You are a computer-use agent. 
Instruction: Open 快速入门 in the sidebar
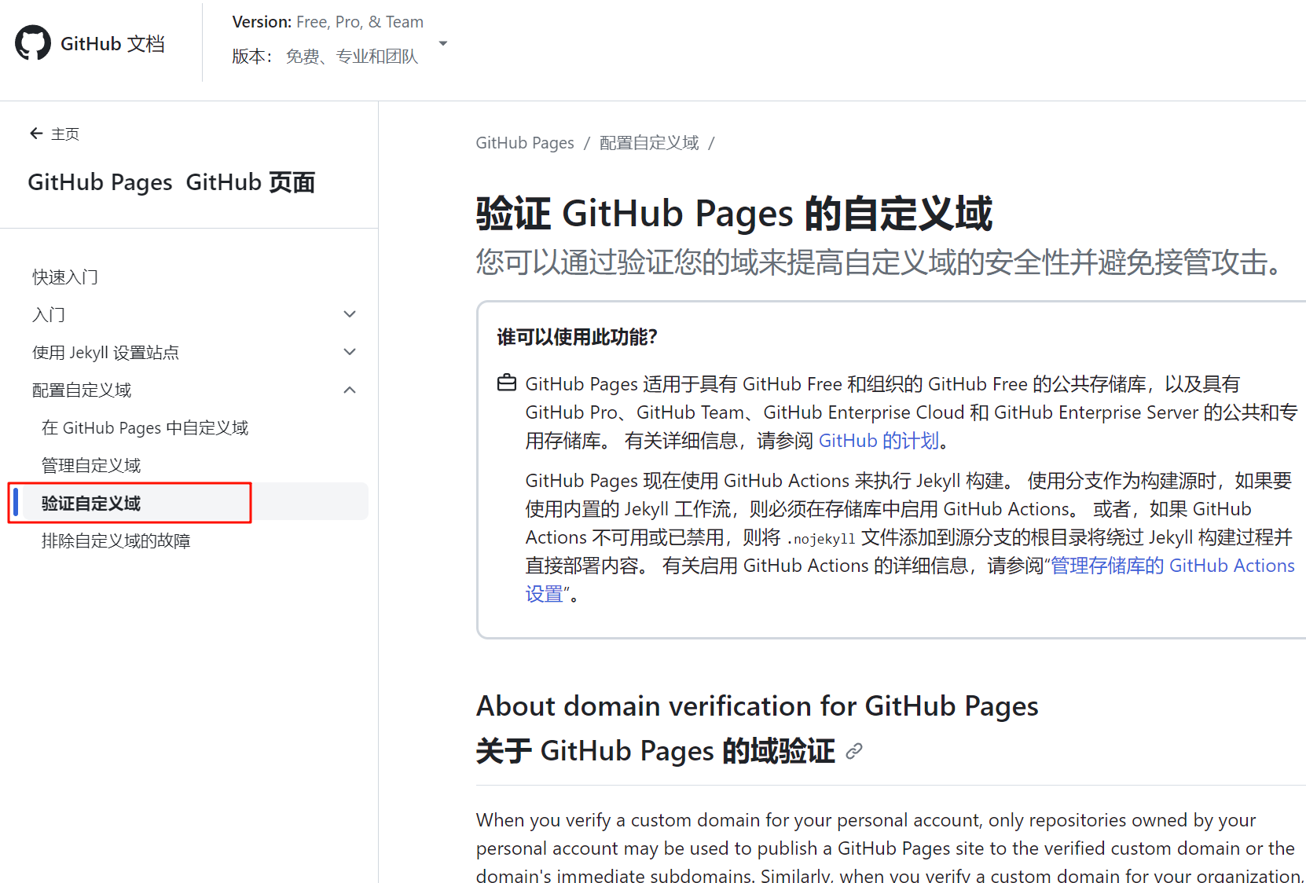tap(65, 277)
